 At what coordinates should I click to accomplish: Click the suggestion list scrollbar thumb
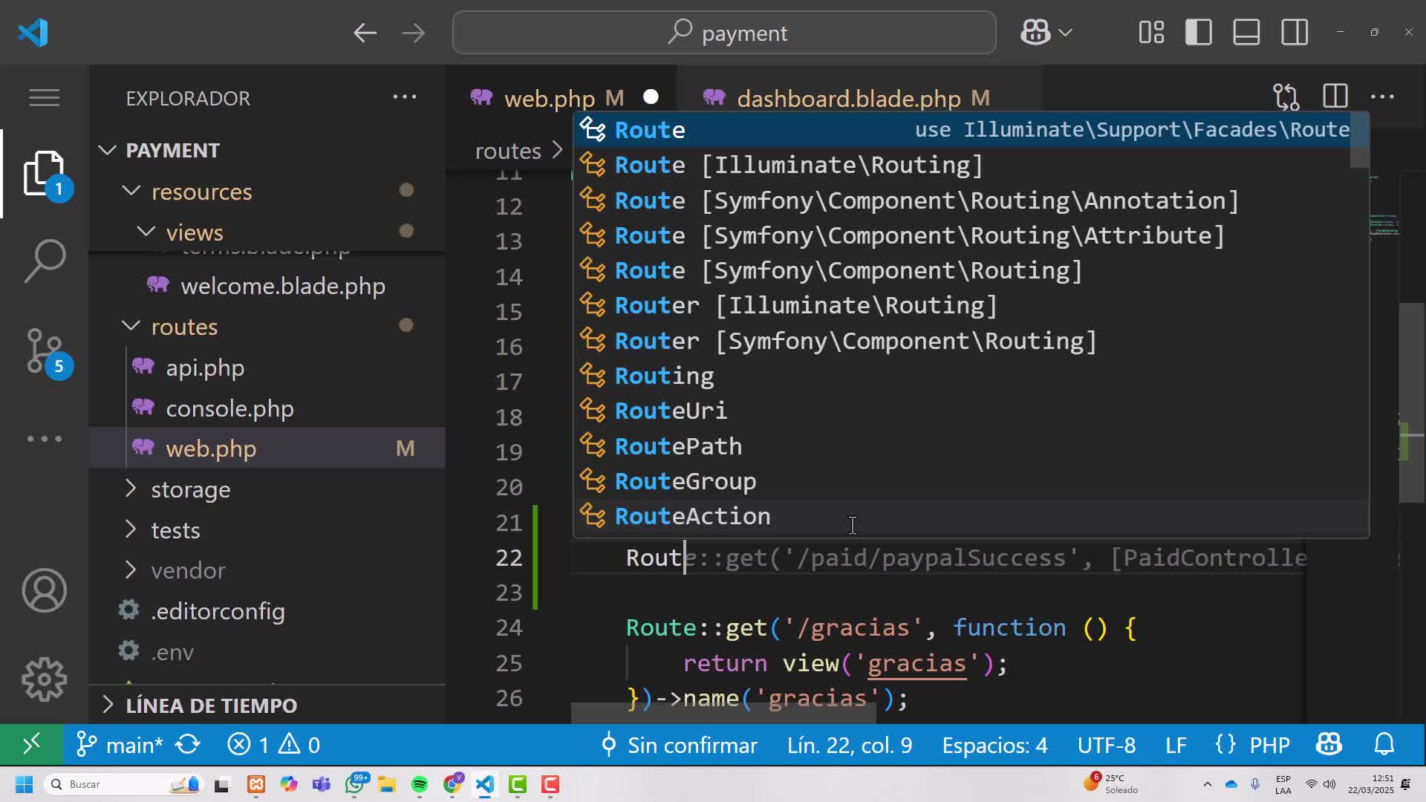coord(1359,141)
